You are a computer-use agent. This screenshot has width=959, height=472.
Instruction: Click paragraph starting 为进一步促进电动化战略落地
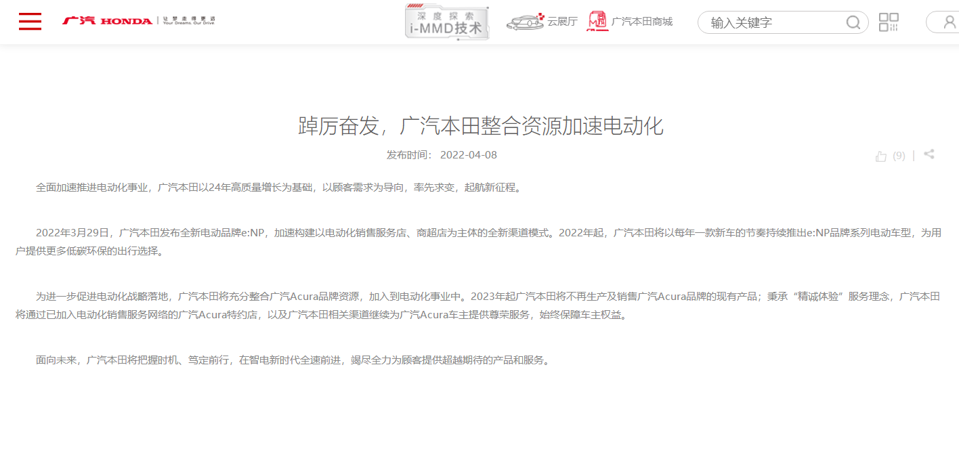point(479,305)
